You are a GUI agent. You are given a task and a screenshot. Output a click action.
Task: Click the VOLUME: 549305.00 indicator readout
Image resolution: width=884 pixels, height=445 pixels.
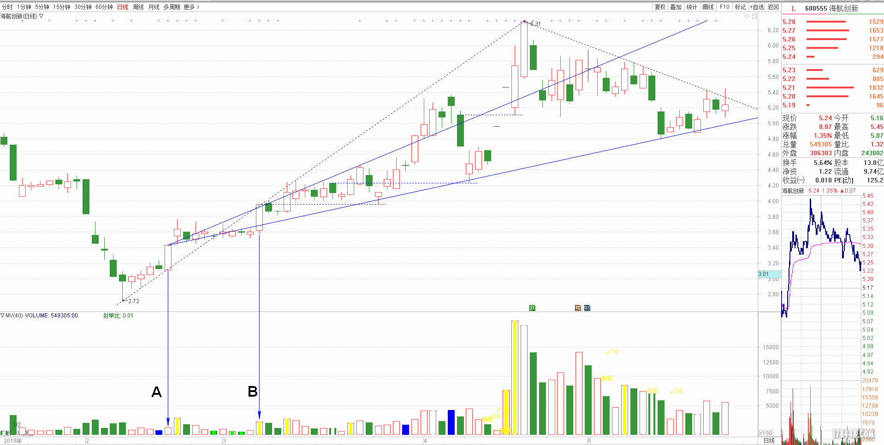click(x=51, y=316)
